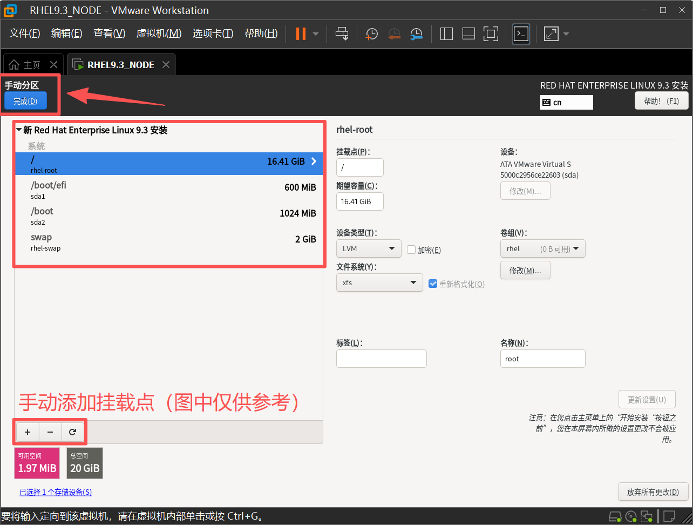693x525 pixels.
Task: Pause the virtual machine with orange pause icon
Action: pos(301,33)
